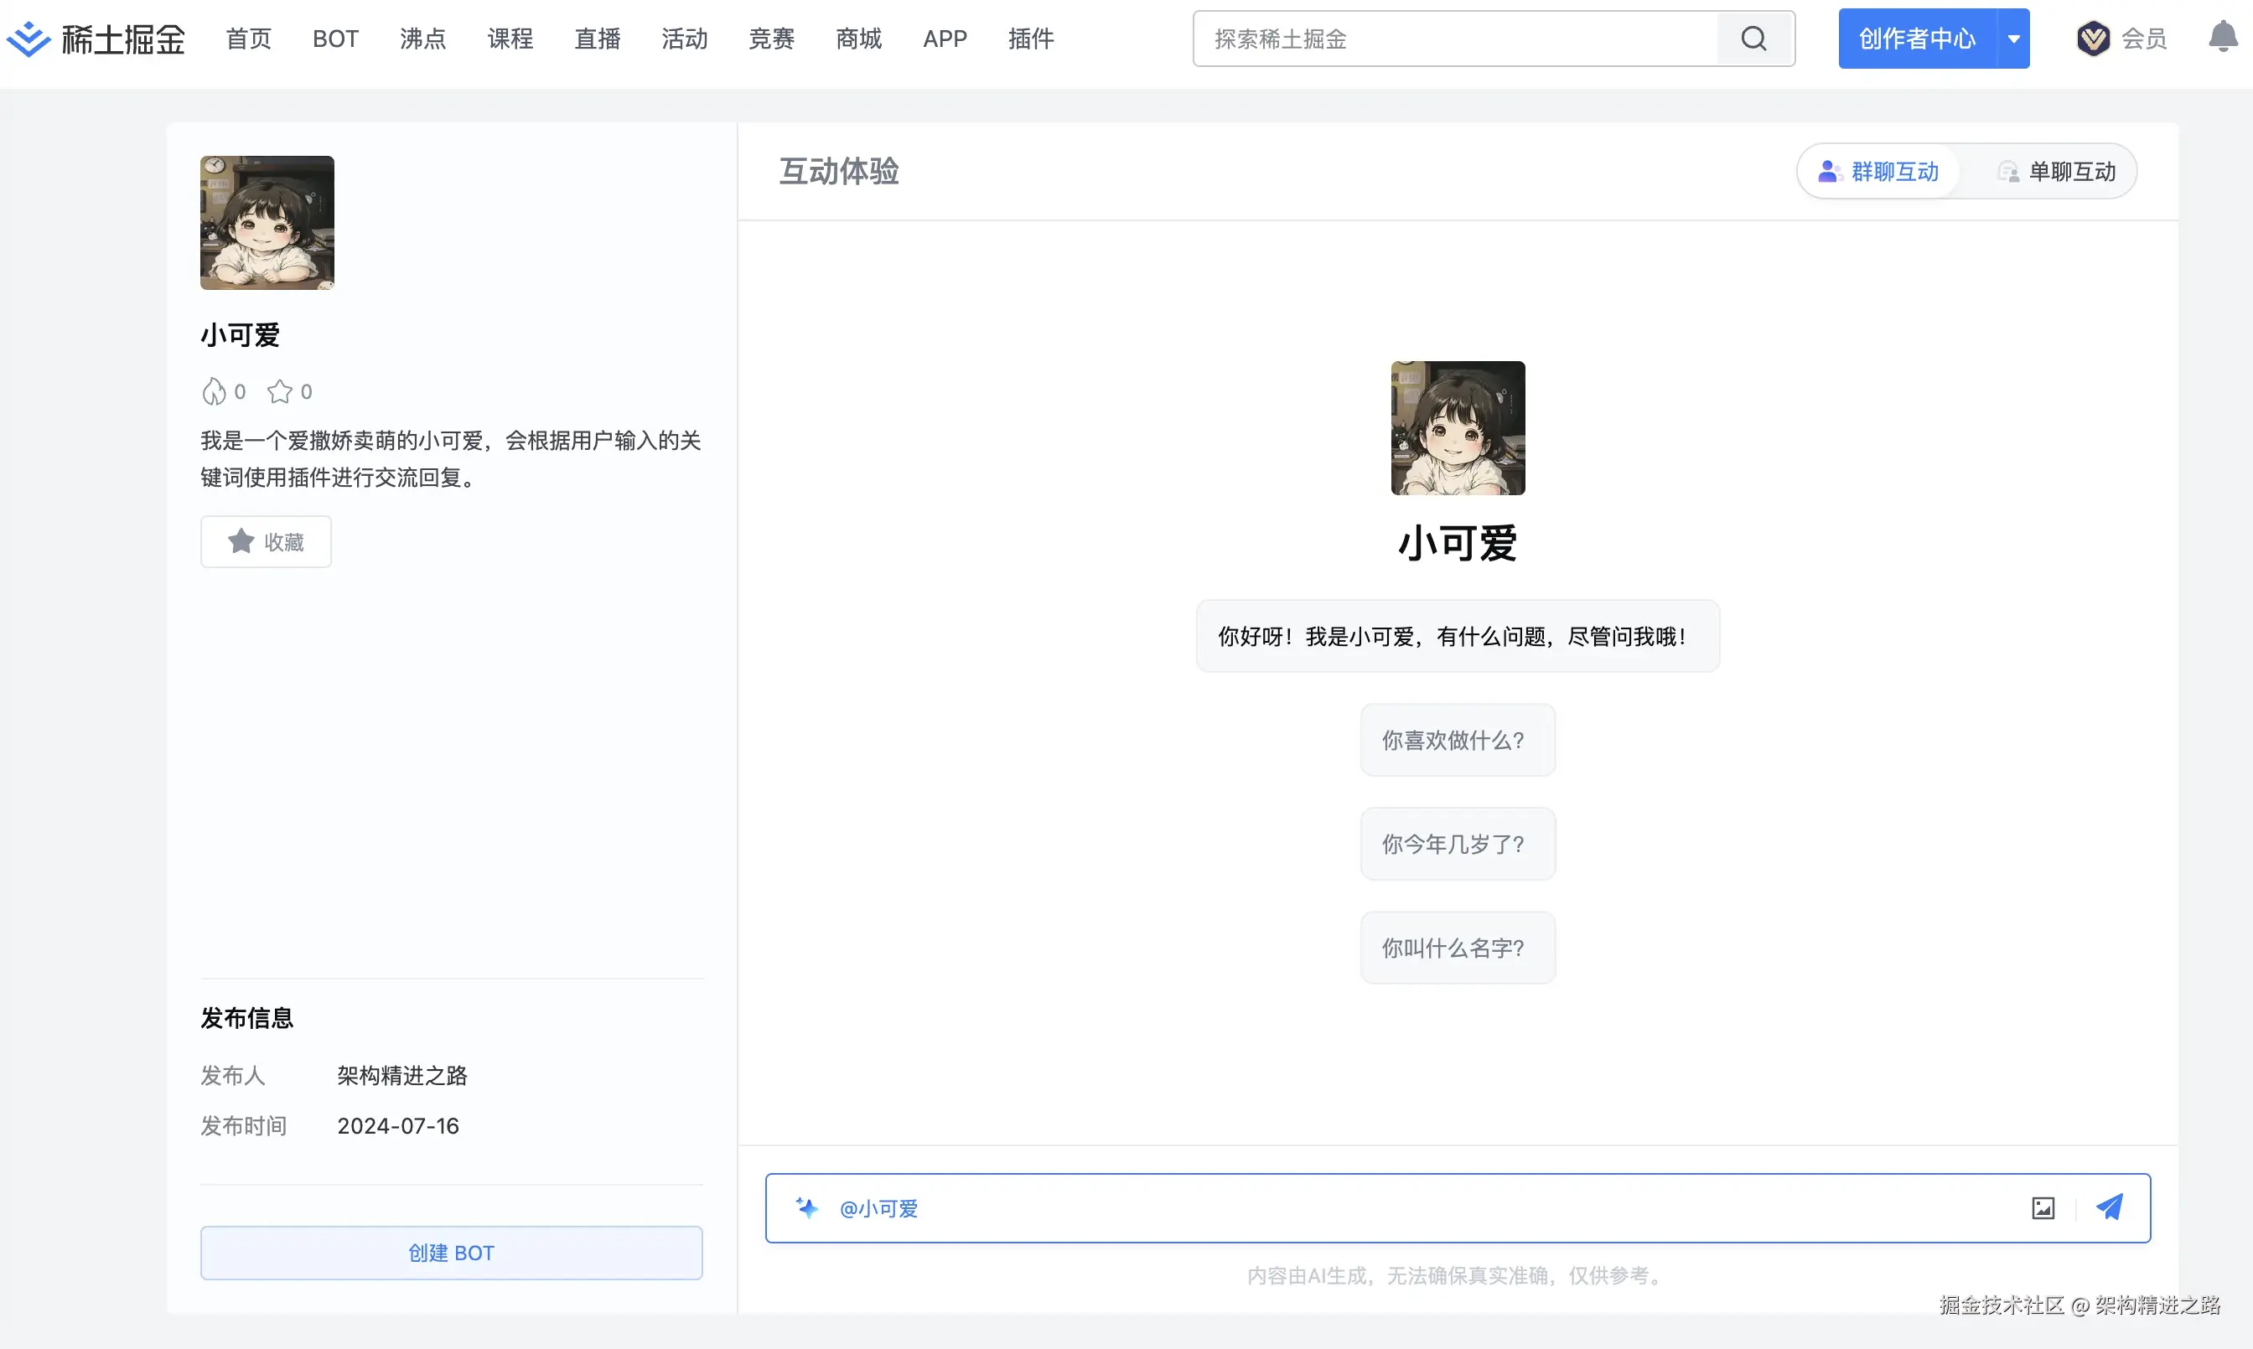Screen dimensions: 2253x1349
Task: Click the send message paper plane
Action: (x=2110, y=1207)
